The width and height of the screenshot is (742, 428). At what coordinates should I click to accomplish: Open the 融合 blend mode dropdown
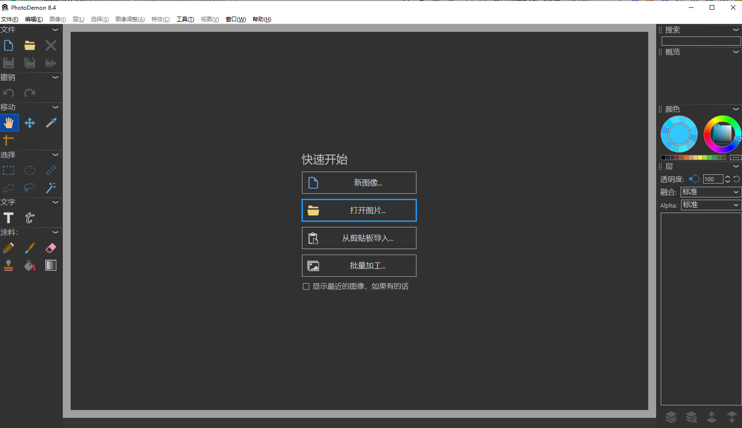[x=711, y=192]
